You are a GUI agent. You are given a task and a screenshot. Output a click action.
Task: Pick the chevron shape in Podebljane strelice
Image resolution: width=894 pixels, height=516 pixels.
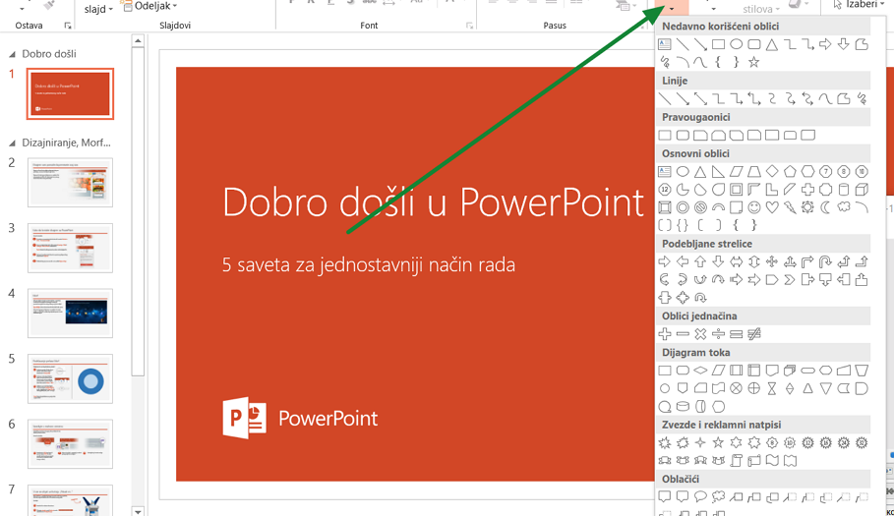[x=790, y=280]
